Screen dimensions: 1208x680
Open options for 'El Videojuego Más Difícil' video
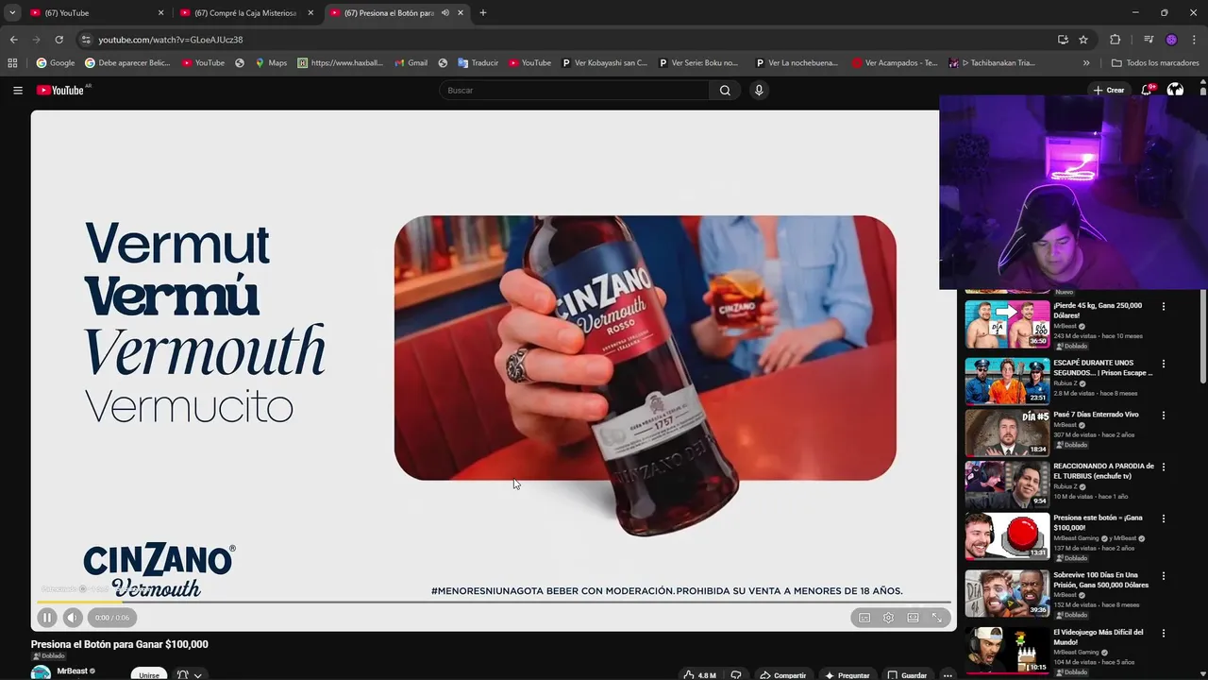(1164, 633)
